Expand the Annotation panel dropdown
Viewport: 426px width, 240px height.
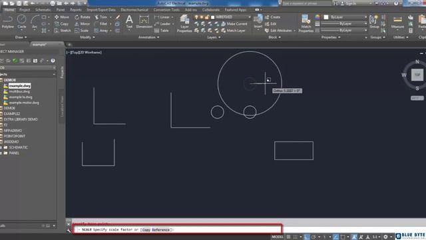[x=148, y=37]
